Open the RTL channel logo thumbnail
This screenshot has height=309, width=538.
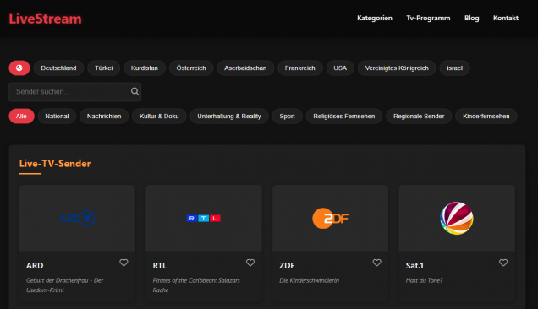[x=204, y=218]
